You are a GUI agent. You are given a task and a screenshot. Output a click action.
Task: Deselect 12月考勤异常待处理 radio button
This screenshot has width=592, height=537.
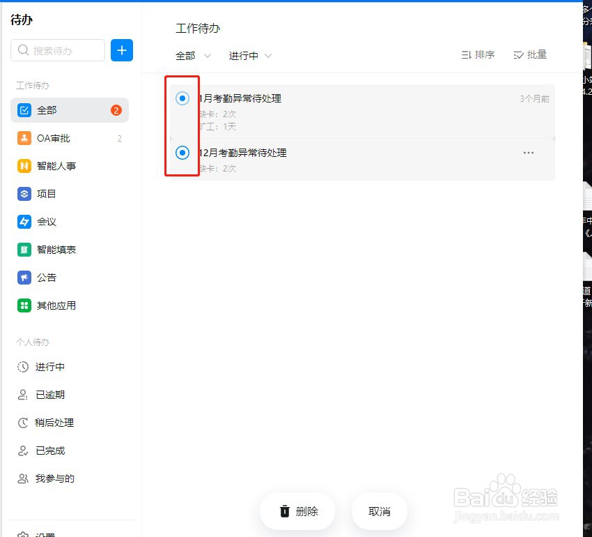(182, 153)
